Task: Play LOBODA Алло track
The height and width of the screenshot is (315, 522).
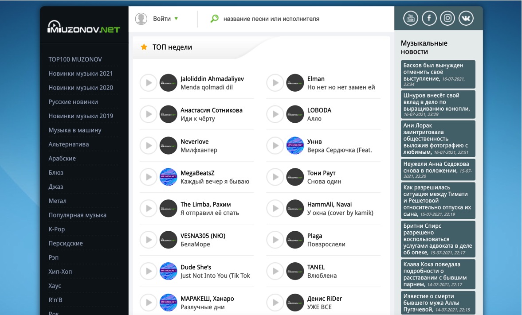Action: coord(275,114)
